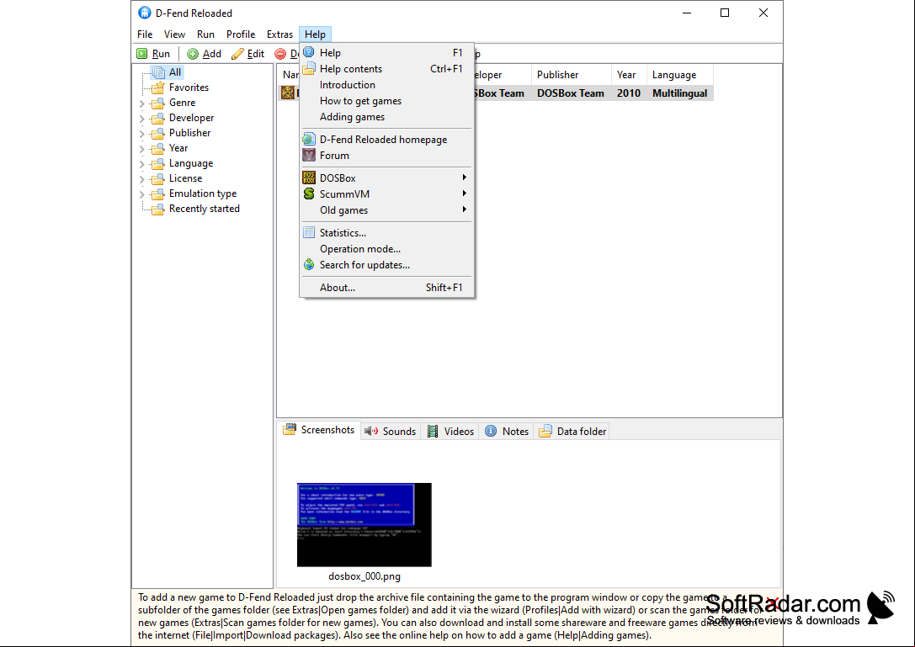The height and width of the screenshot is (647, 915).
Task: Choose Adding games help entry
Action: point(386,117)
